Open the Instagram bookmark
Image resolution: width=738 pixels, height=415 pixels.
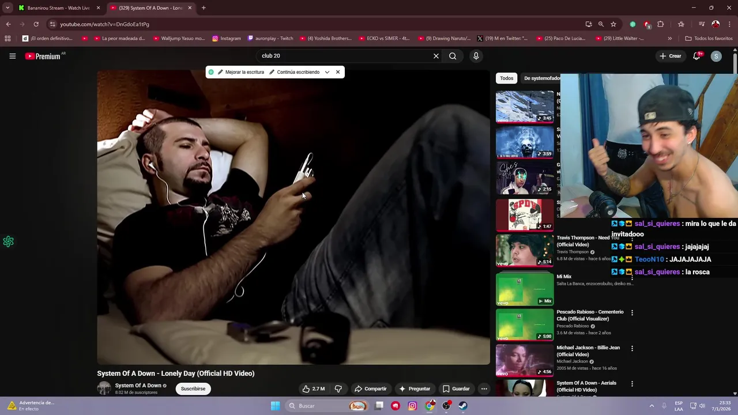point(226,39)
